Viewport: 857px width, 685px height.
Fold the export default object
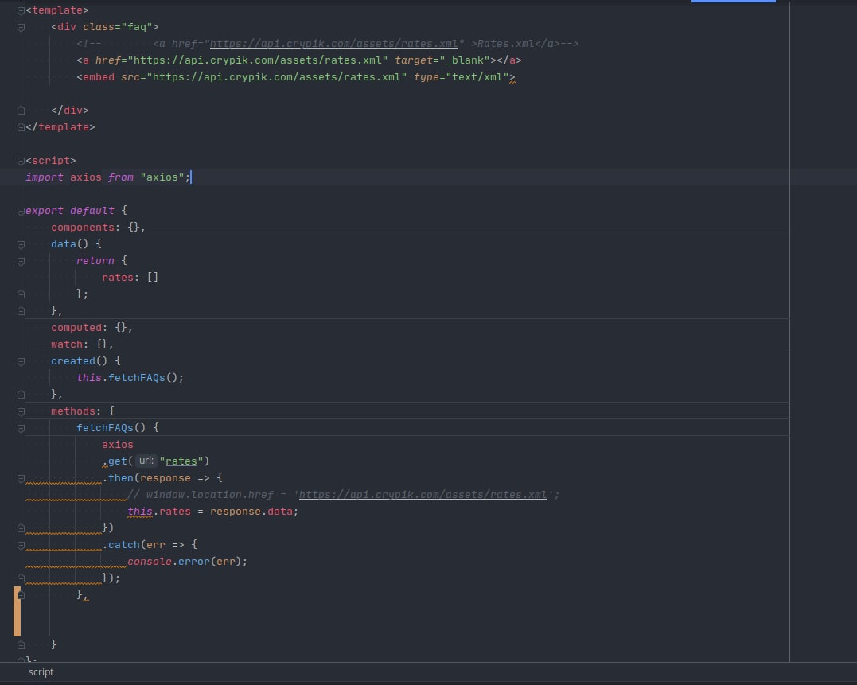(x=21, y=211)
